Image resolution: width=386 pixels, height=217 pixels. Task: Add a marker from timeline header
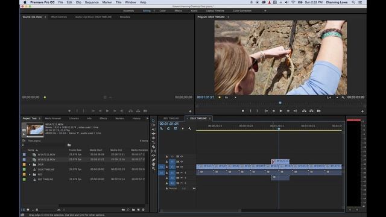click(182, 128)
